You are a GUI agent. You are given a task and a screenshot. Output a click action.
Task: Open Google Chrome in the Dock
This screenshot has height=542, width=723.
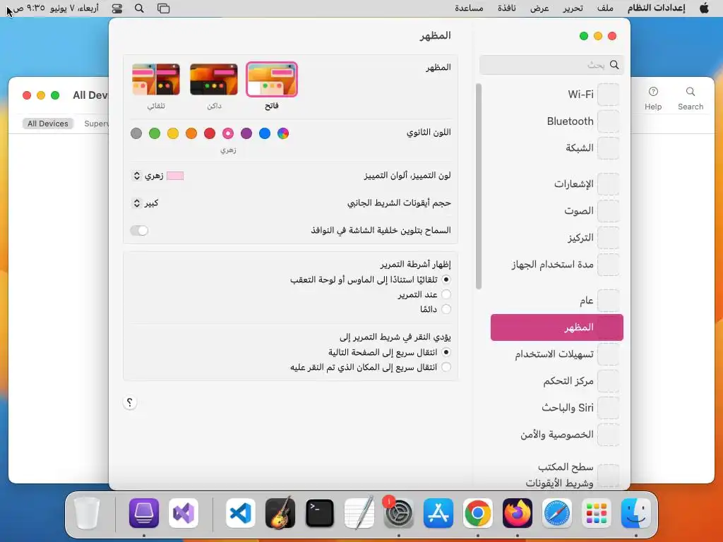(478, 513)
